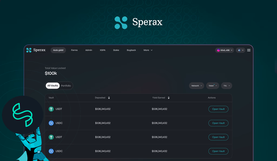
Task: Open the More menu in navbar
Action: point(148,50)
